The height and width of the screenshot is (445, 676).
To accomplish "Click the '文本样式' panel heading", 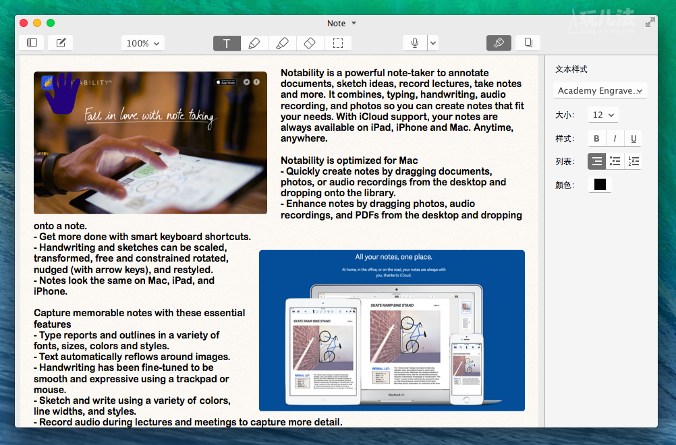I will click(571, 69).
